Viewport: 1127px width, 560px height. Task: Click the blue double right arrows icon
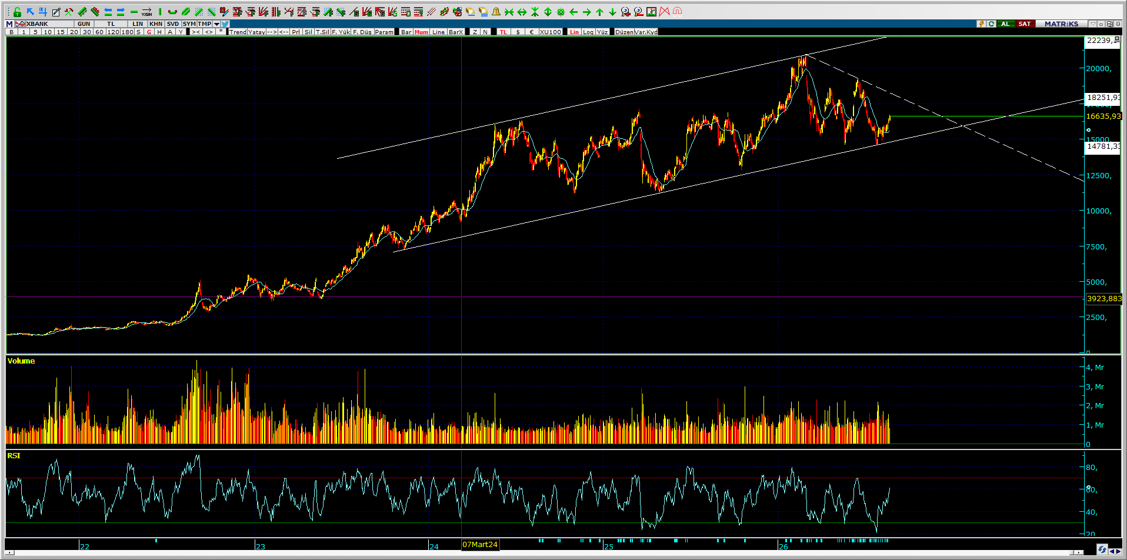[121, 12]
